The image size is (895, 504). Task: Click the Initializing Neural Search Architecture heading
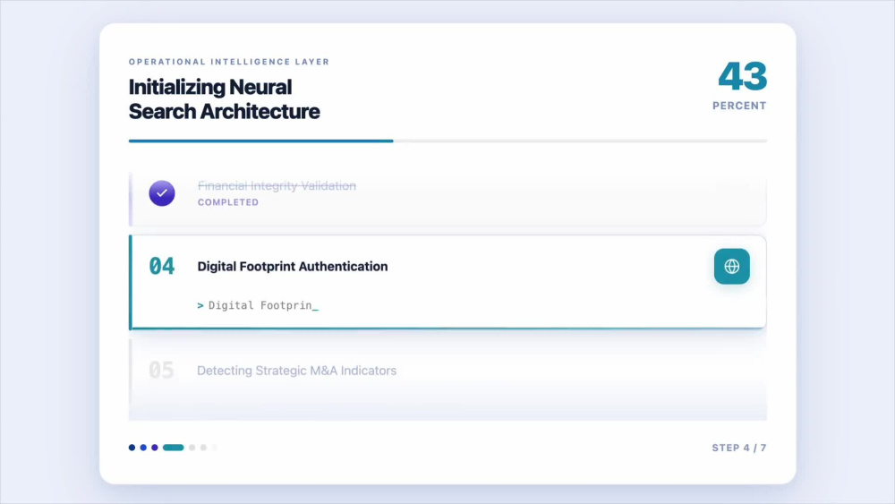225,99
